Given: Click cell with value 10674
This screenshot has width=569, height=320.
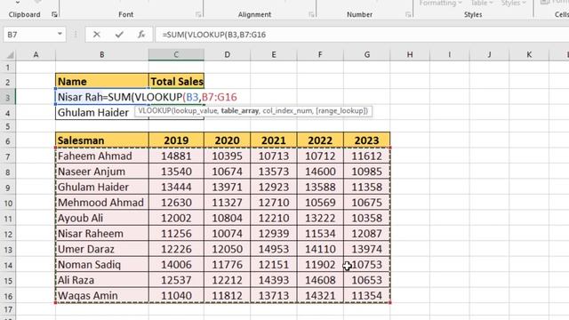Looking at the screenshot, I should tap(228, 172).
